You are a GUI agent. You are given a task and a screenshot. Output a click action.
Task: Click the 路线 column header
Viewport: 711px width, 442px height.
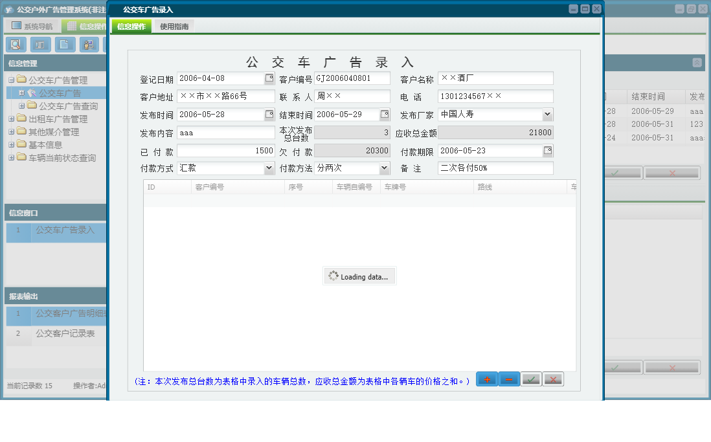520,187
